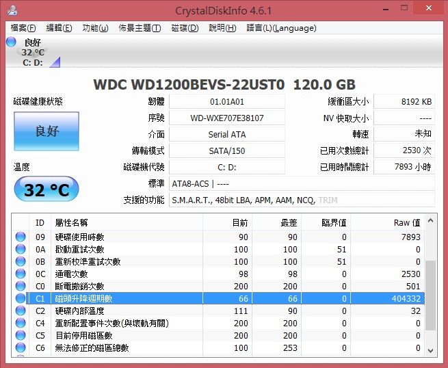
Task: Click the status orb for row C2
Action: tap(21, 311)
